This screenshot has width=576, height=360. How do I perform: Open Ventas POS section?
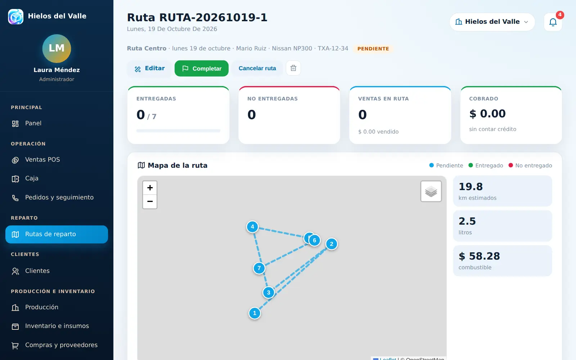pos(57,160)
